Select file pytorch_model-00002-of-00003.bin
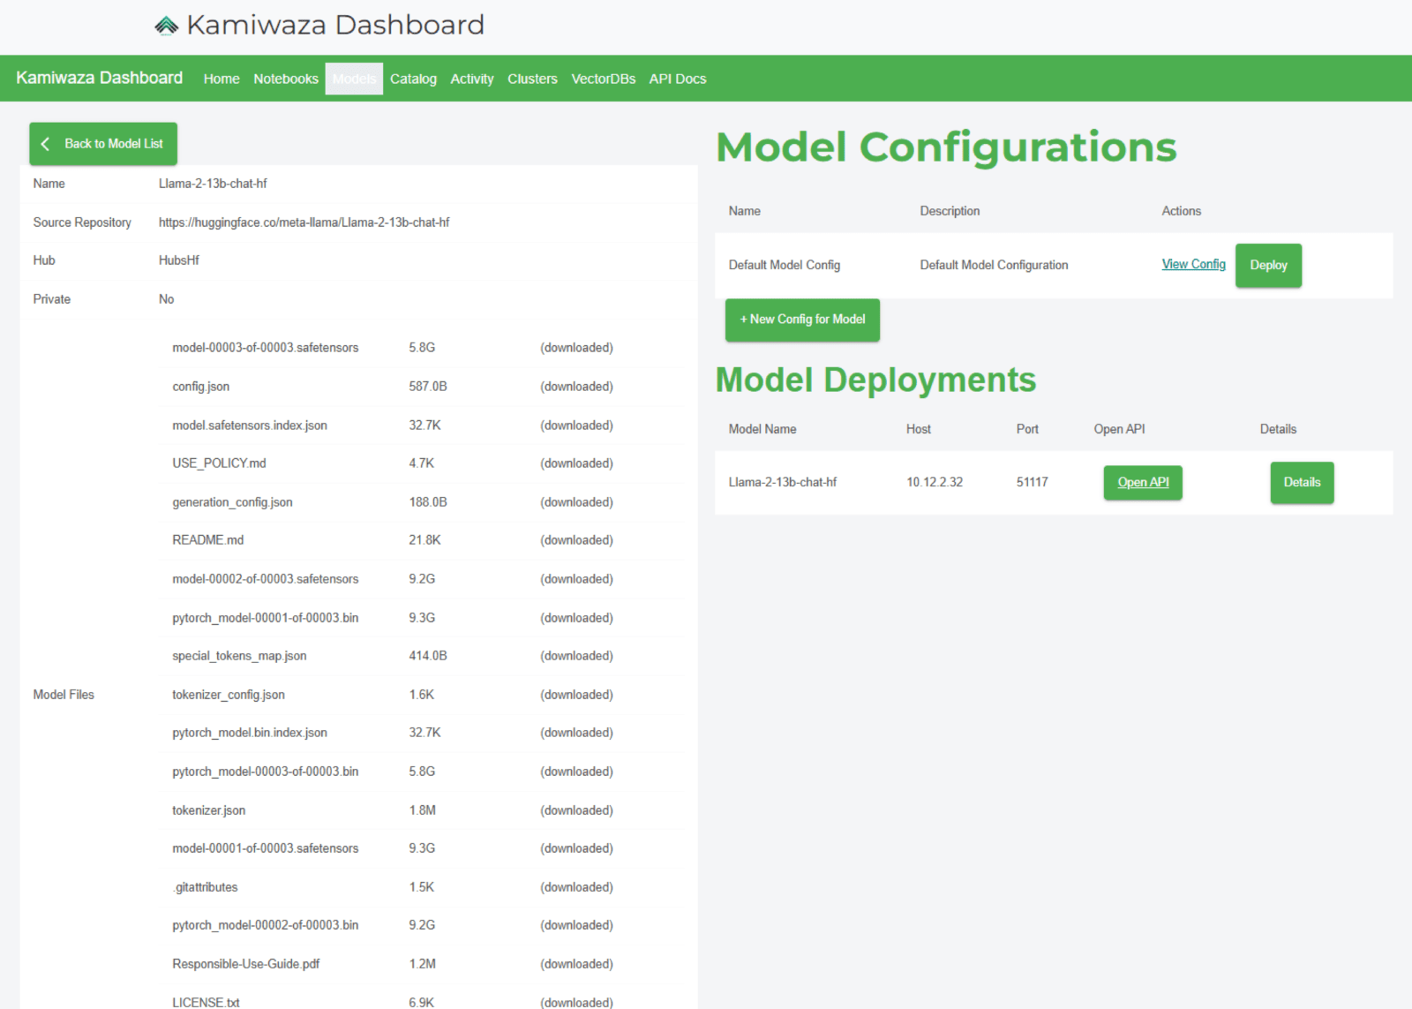 [x=266, y=925]
